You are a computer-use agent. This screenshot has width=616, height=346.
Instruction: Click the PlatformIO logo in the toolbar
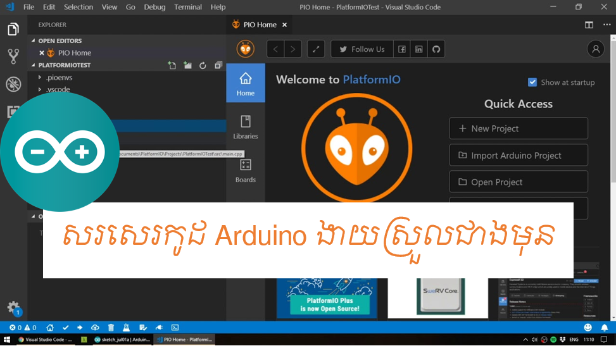246,49
